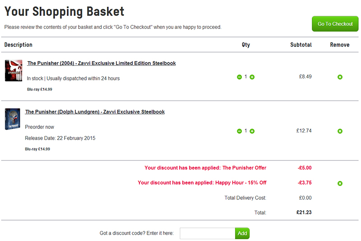Click 'Blu-ray £14.99' under Dolph Lundgren Steelbook
Screen dimensions: 361x241
[x=37, y=149]
